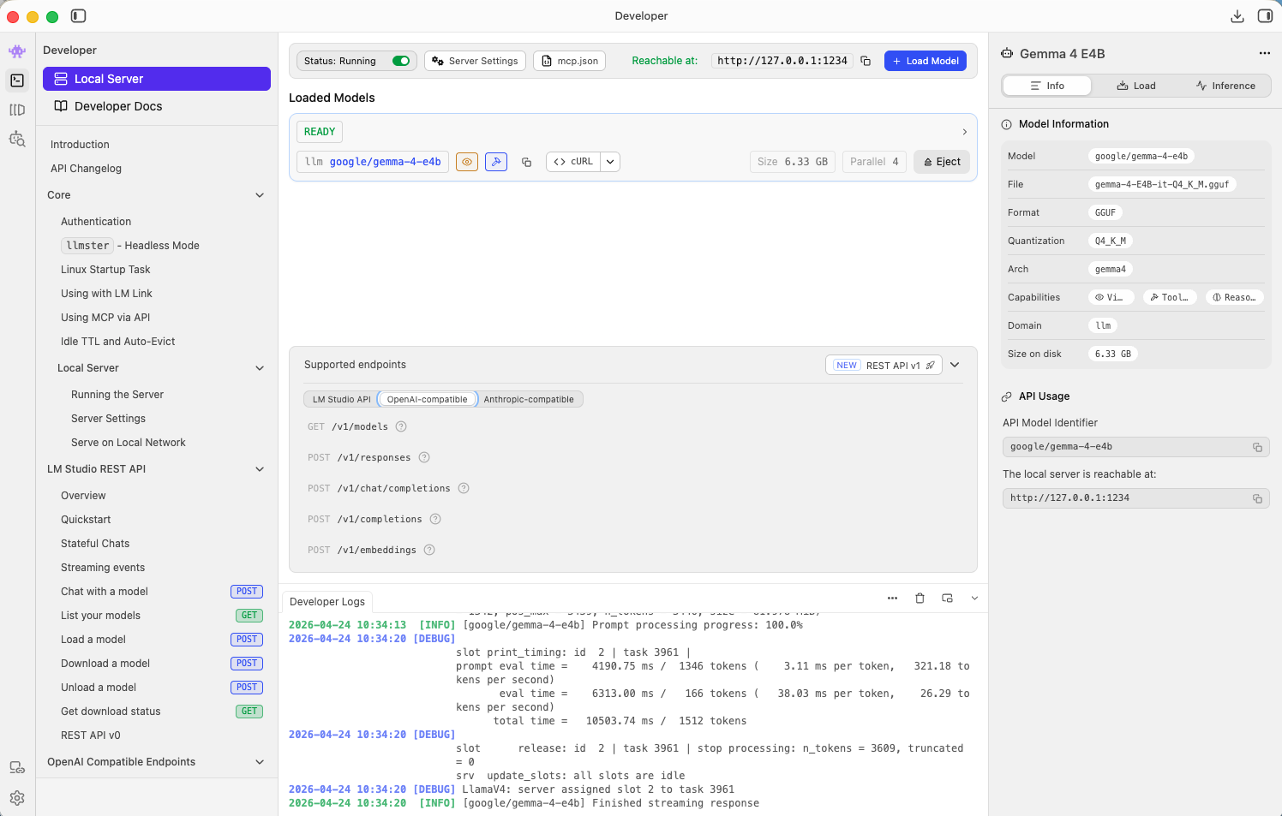The width and height of the screenshot is (1282, 816).
Task: Select Local Server in Developer sidebar
Action: (157, 79)
